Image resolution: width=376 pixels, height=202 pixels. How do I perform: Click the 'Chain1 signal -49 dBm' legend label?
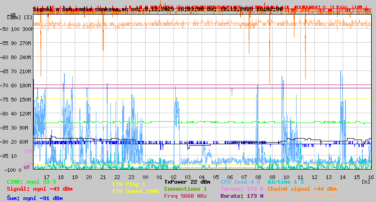(302, 196)
